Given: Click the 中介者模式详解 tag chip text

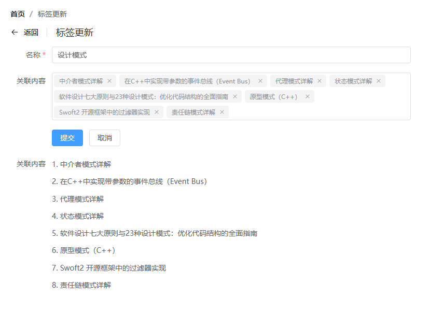Looking at the screenshot, I should [x=81, y=81].
